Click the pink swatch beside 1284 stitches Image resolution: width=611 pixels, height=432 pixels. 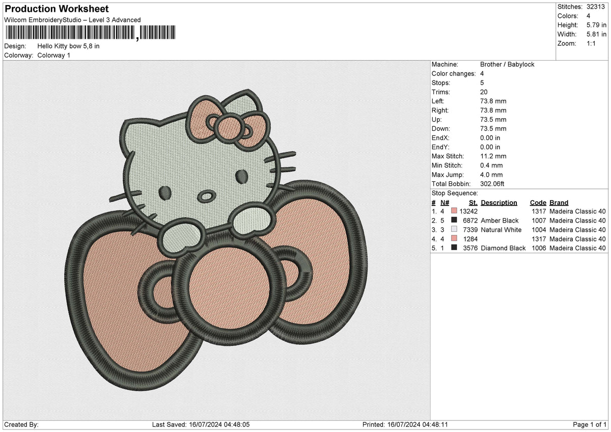click(454, 239)
